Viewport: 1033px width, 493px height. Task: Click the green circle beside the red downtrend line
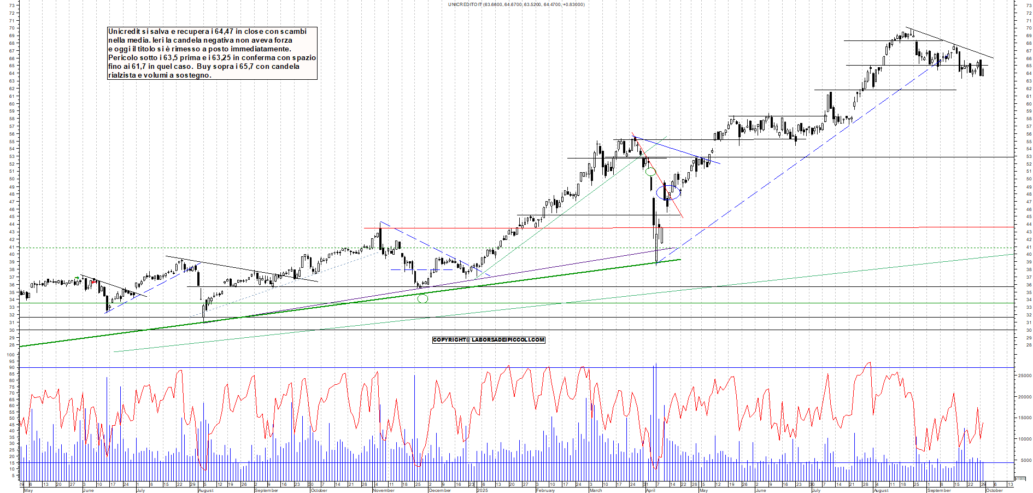(x=650, y=172)
